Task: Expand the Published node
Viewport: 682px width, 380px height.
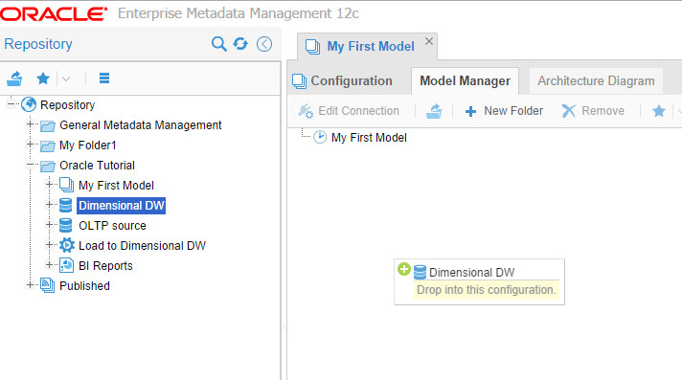Action: click(x=30, y=285)
